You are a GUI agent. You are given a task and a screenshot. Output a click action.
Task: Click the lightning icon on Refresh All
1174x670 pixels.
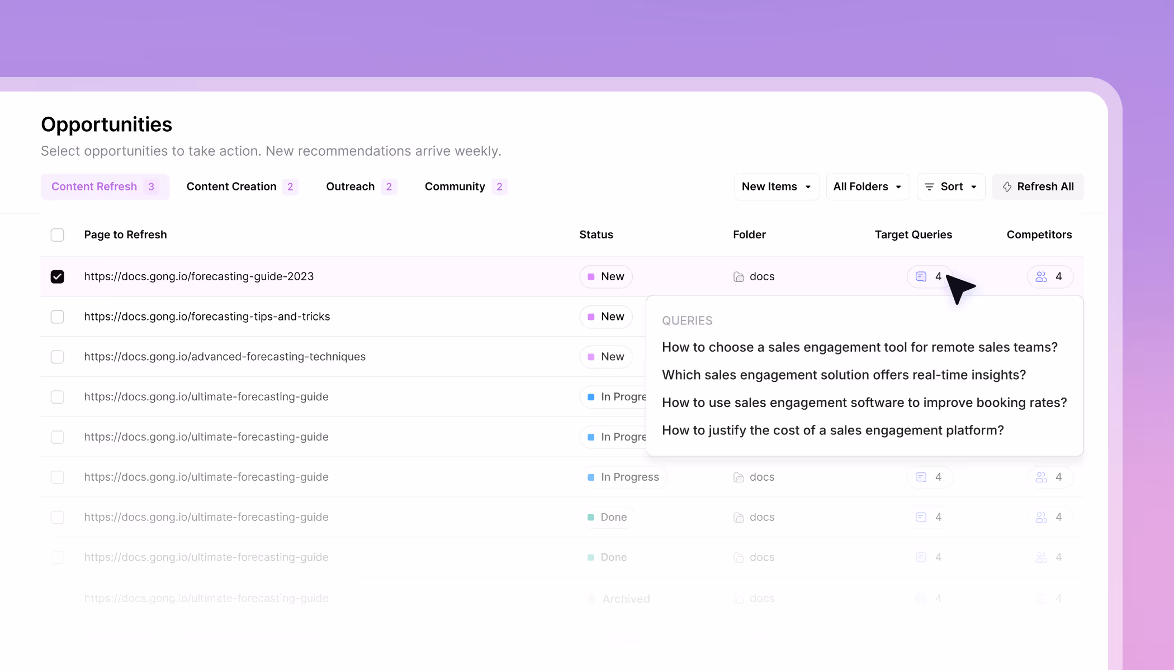click(1007, 187)
